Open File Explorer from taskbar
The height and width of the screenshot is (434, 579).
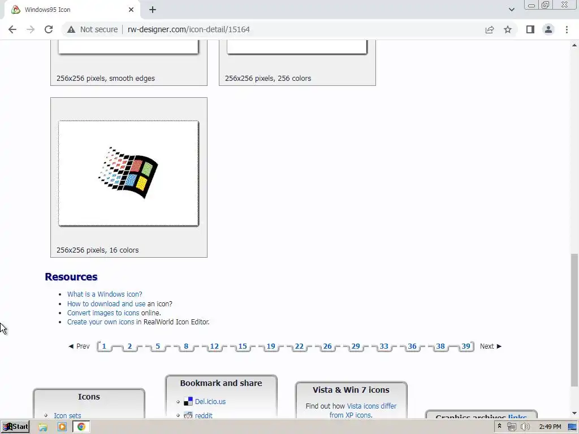click(43, 427)
